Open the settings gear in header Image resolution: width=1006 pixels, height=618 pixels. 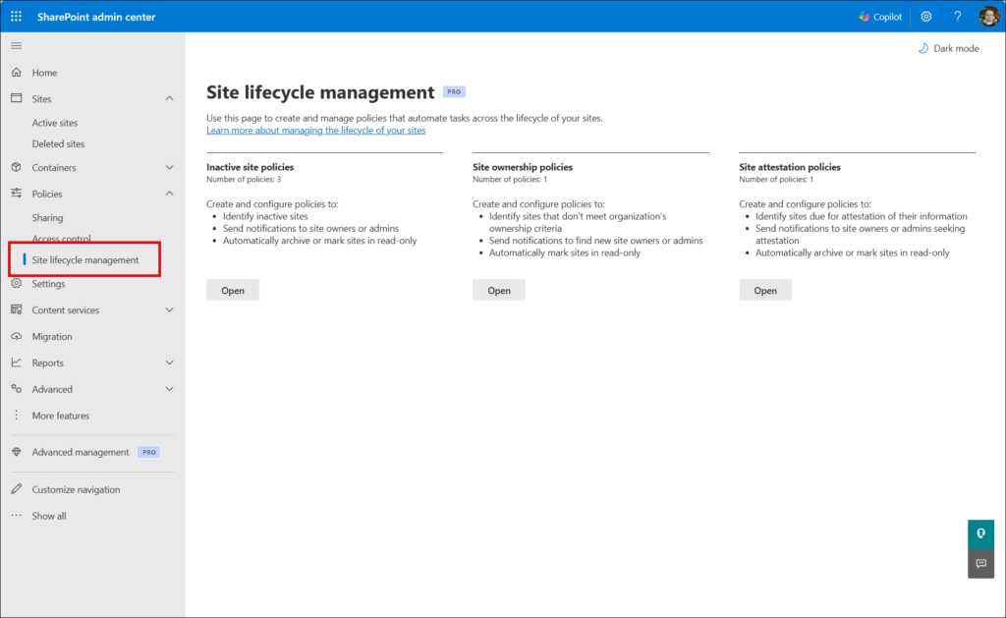point(925,17)
